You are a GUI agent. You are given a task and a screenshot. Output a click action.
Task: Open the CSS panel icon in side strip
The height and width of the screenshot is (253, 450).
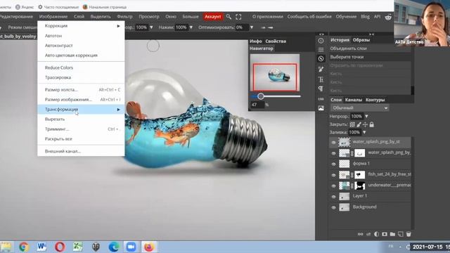pyautogui.click(x=321, y=99)
